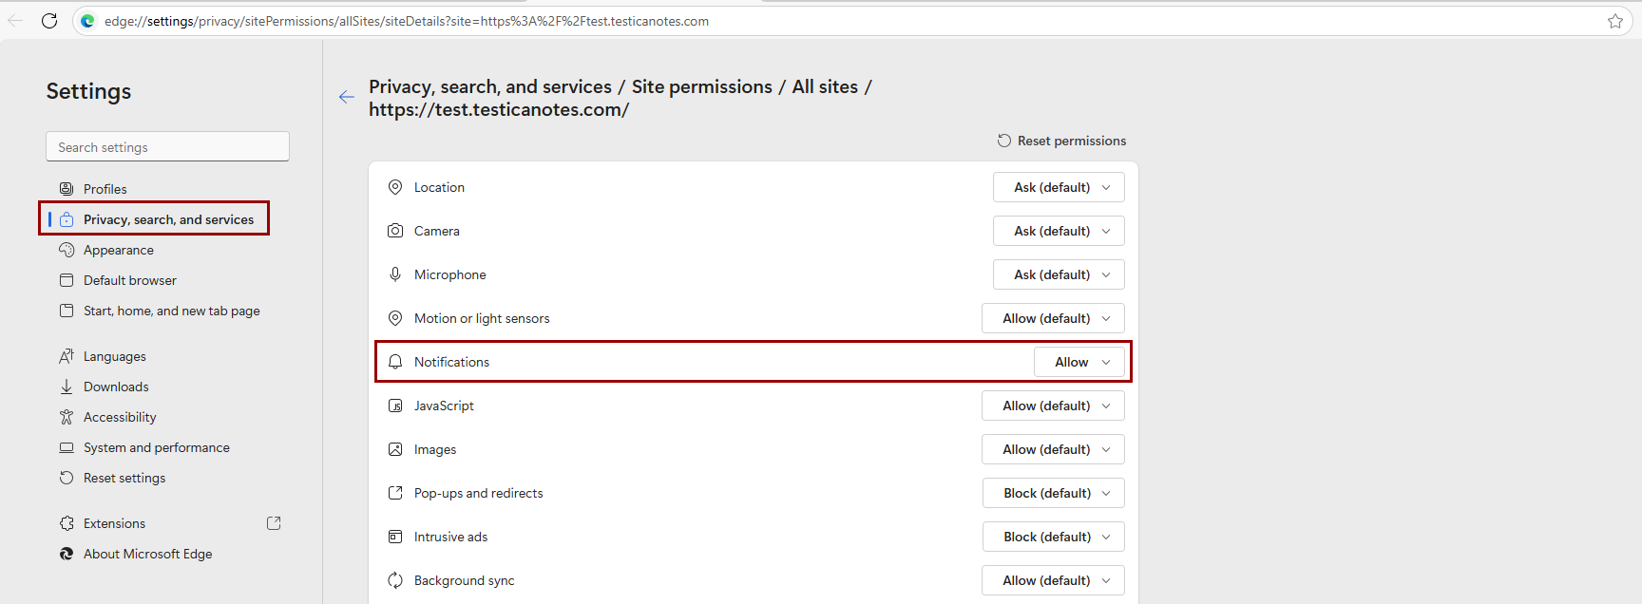Click the Search settings input field

[x=167, y=146]
